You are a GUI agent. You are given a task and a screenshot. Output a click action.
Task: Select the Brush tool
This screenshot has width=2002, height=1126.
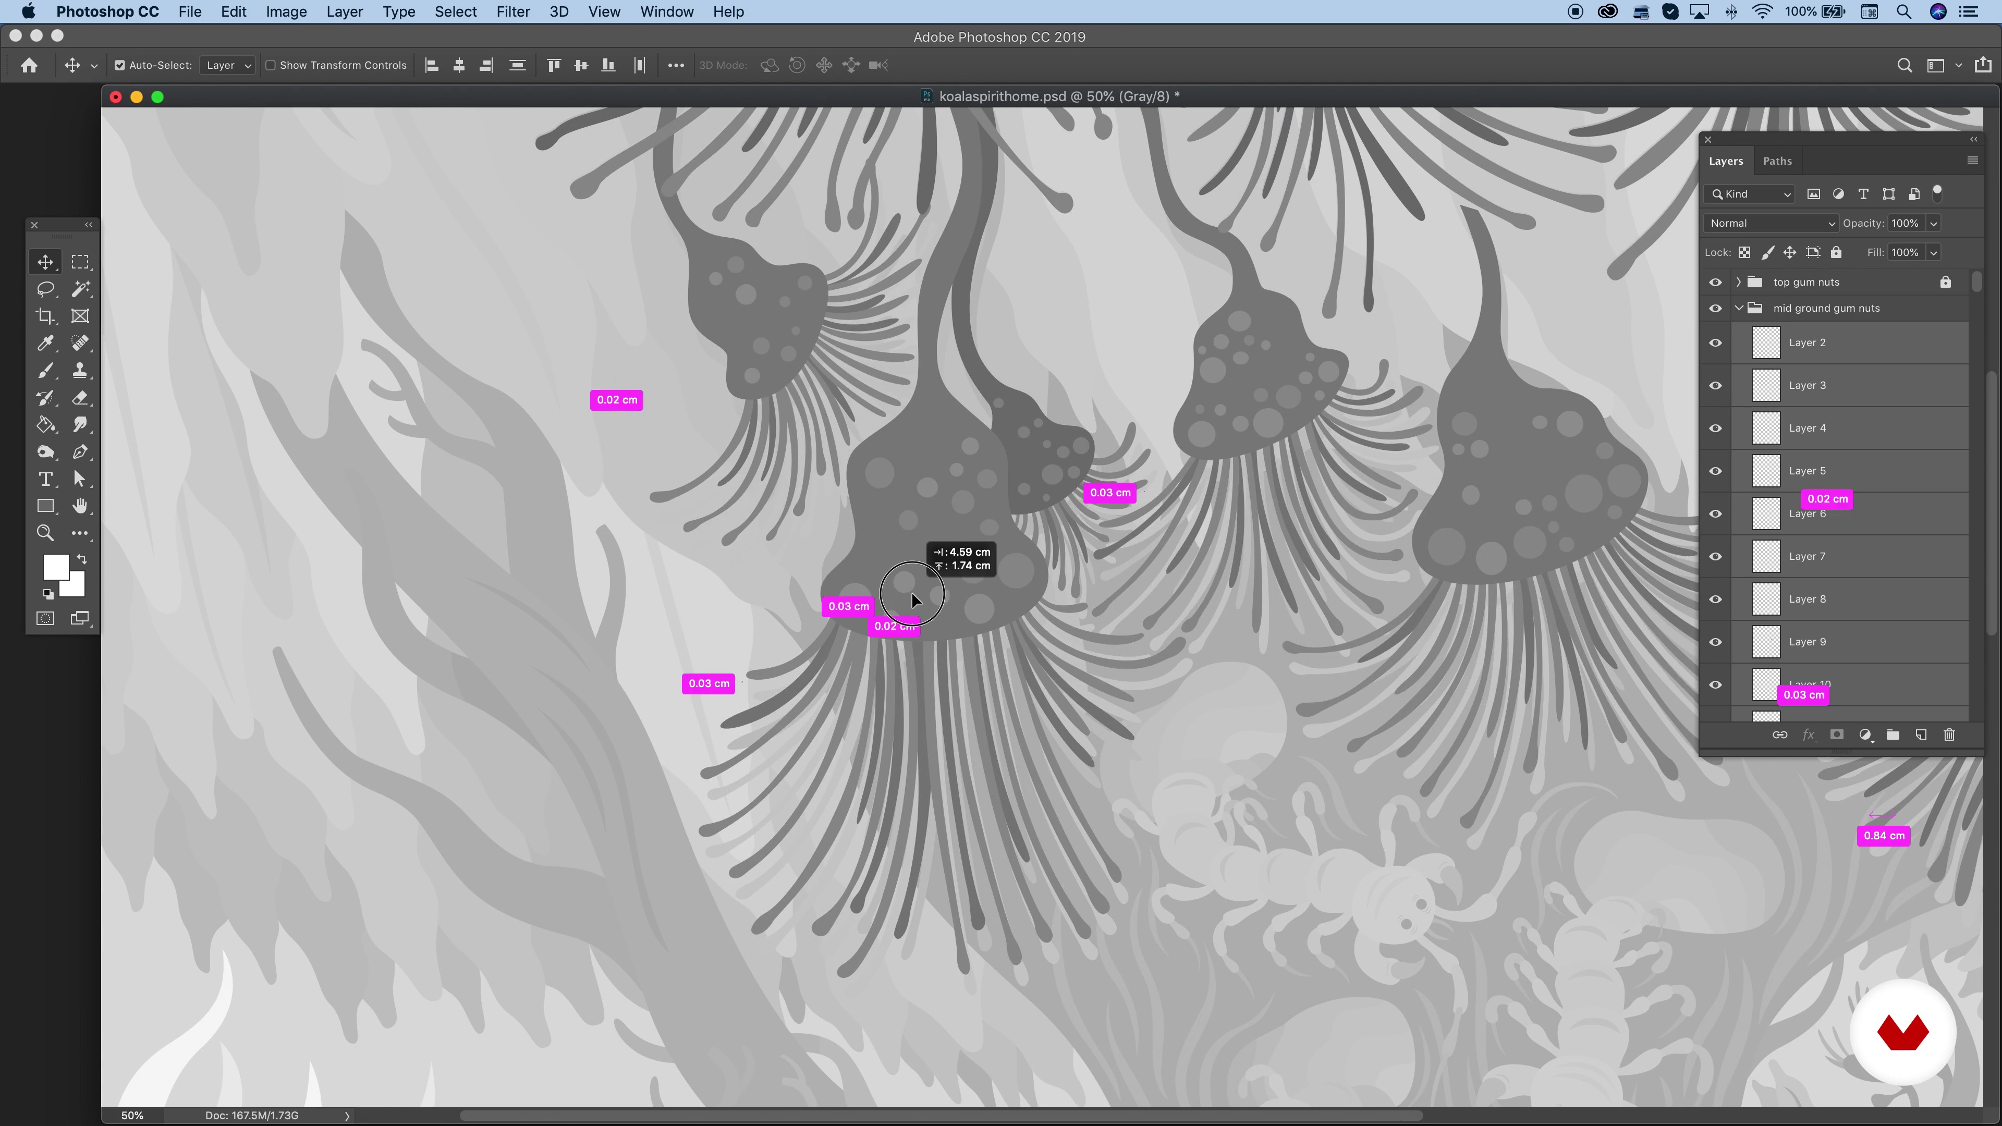point(45,371)
